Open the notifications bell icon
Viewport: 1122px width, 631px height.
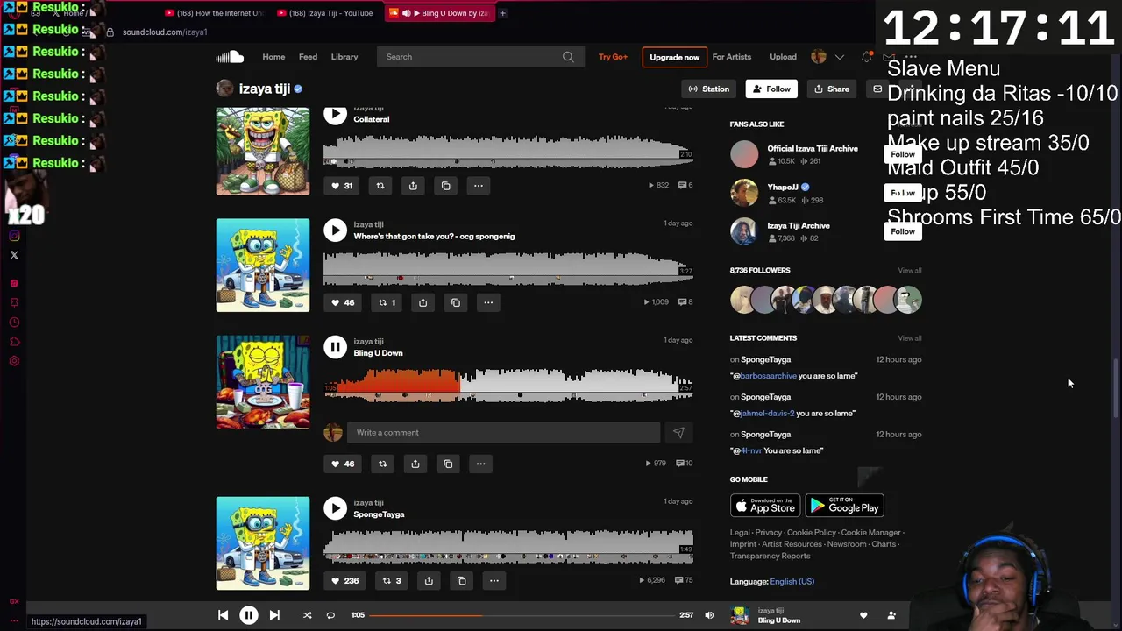(x=866, y=57)
